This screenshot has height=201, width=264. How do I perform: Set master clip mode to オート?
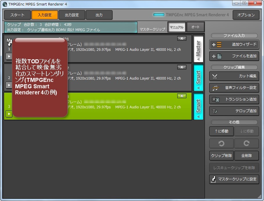click(x=196, y=27)
